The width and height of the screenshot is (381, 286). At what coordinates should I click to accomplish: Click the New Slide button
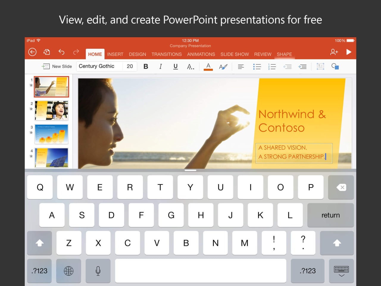[x=57, y=66]
